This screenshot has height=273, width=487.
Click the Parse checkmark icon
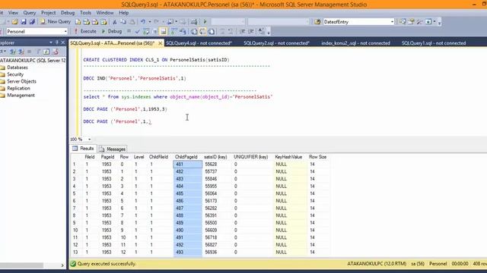(137, 31)
